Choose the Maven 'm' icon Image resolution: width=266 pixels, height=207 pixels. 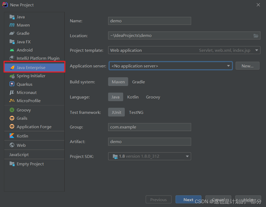click(x=12, y=25)
